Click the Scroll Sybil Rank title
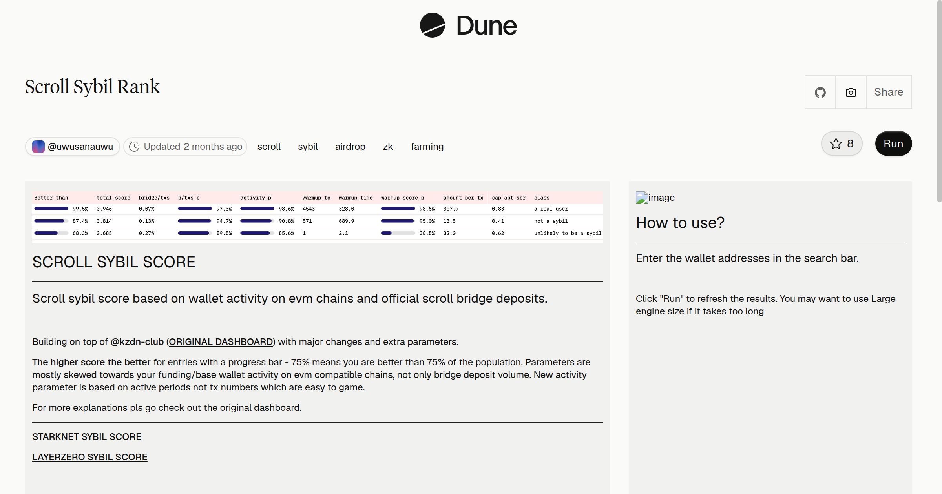This screenshot has height=494, width=942. [92, 87]
